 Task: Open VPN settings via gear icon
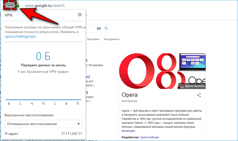[80, 15]
